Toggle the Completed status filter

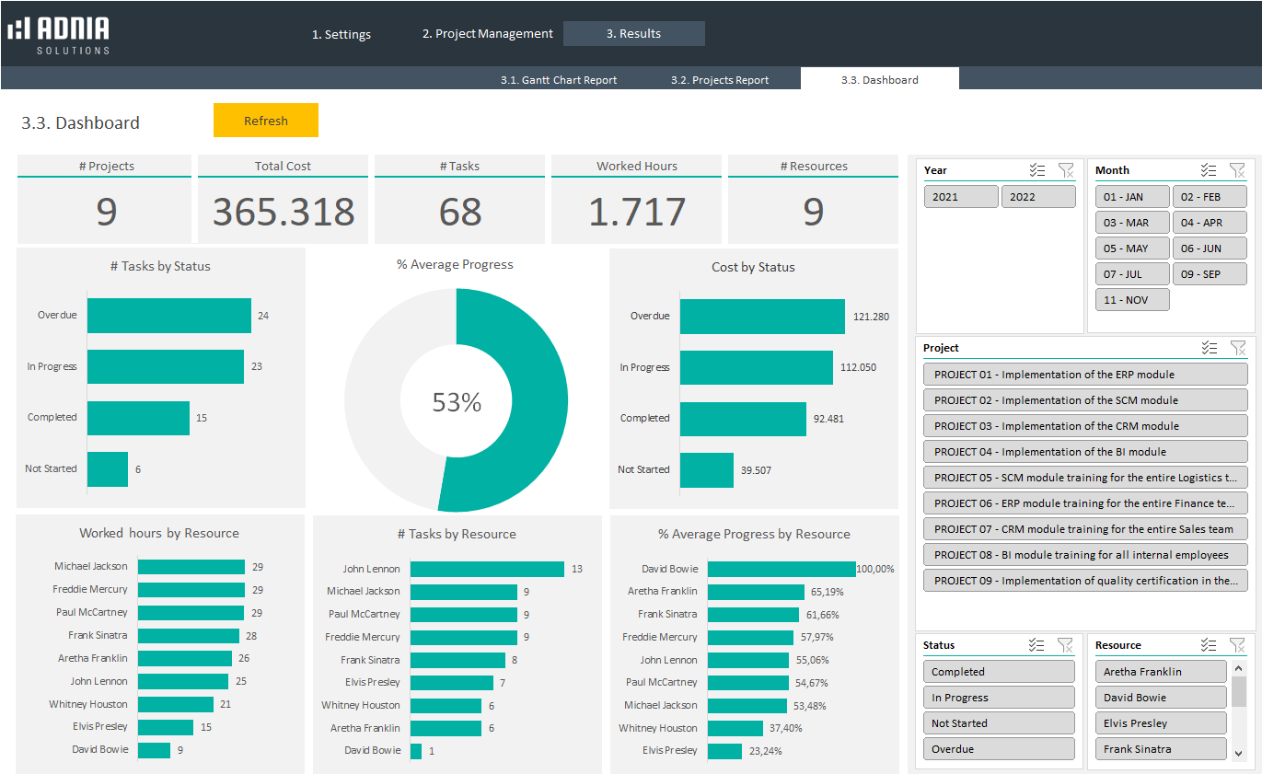[999, 671]
